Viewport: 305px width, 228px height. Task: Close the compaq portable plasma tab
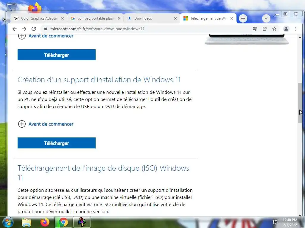point(119,18)
